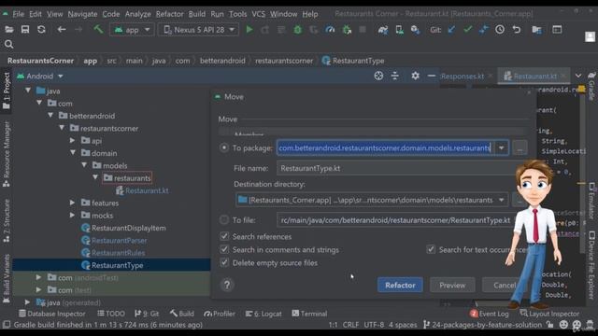This screenshot has width=598, height=336.
Task: Click the Sync/reload toolbar icon
Action: point(41,29)
